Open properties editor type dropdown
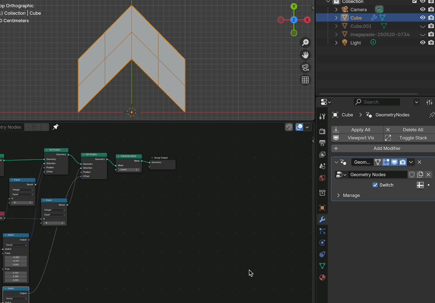Image resolution: width=435 pixels, height=303 pixels. click(326, 102)
